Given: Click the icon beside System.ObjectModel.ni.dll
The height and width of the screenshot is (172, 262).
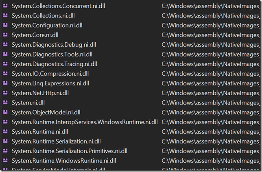Looking at the screenshot, I should (x=5, y=112).
